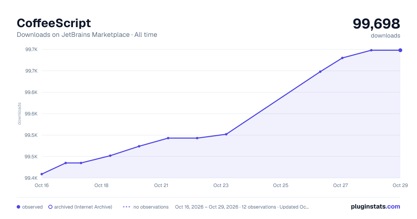Click the "Oct 16, 2026 – Oct 29, 2026" observations summary

[x=242, y=207]
